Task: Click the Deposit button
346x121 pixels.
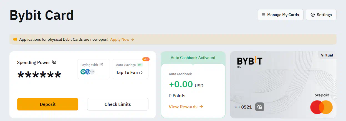Action: (48, 104)
